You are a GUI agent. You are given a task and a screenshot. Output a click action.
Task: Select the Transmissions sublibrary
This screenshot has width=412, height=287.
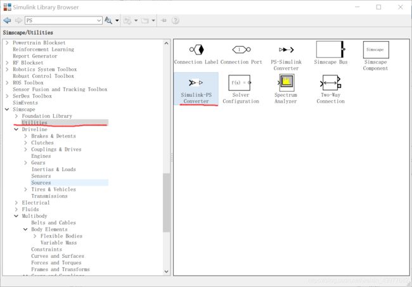[x=49, y=196]
